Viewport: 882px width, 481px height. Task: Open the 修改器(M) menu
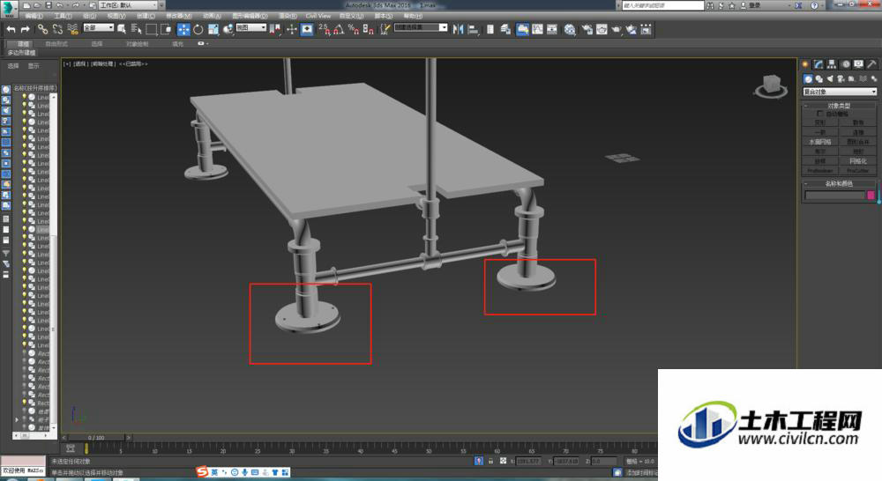coord(179,16)
